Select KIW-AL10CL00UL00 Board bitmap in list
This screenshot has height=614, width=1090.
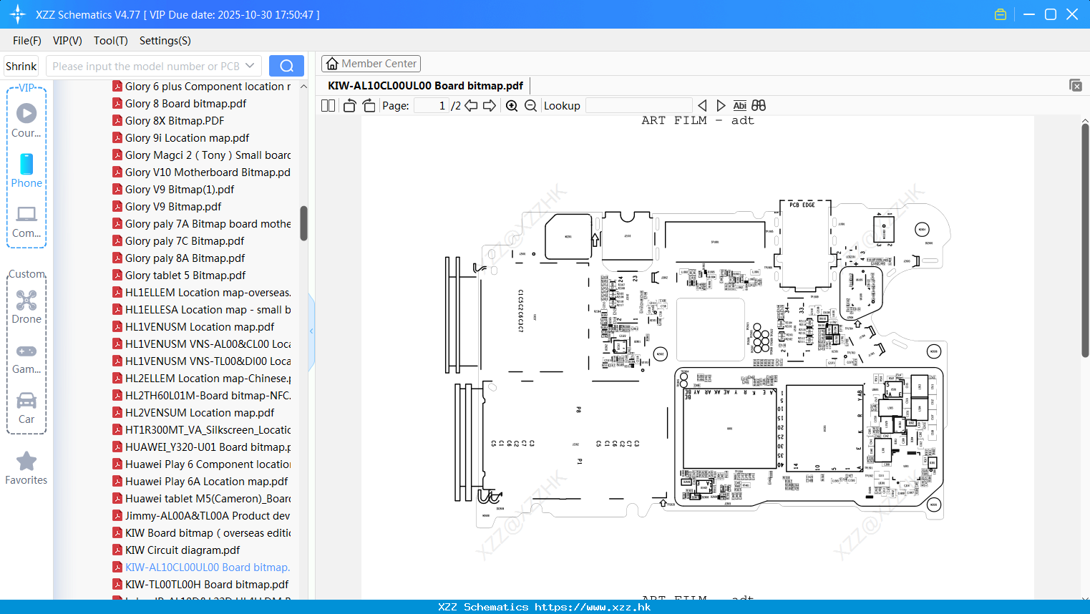tap(202, 567)
